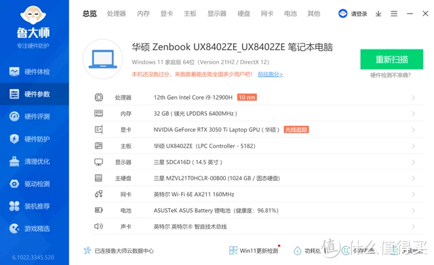Open 驱动检测 driver section

point(35,184)
